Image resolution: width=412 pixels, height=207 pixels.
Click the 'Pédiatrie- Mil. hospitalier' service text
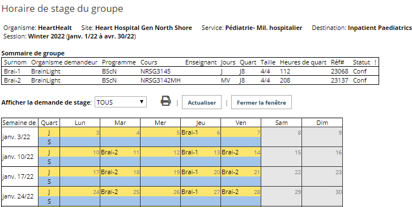pyautogui.click(x=264, y=28)
